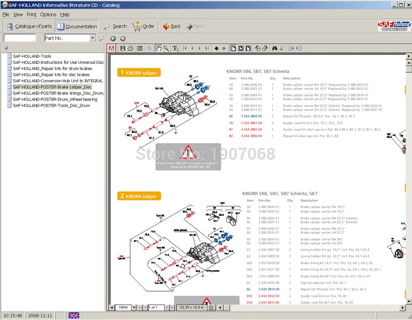Click the right round arrow near search field

[123, 39]
